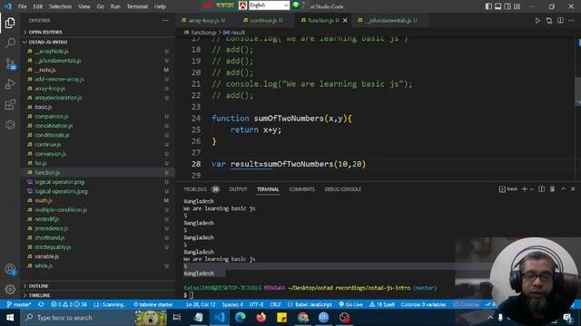Switch to the Debug Console tab

pyautogui.click(x=343, y=189)
